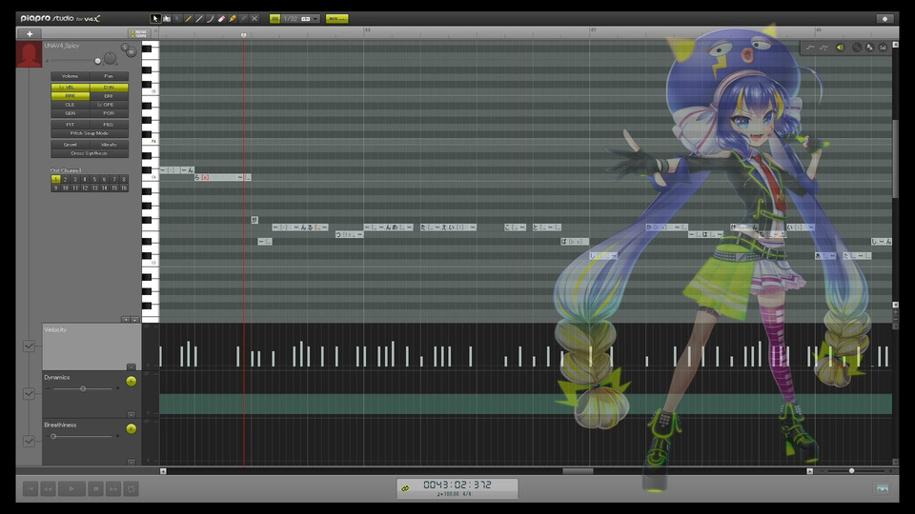Viewport: 915px width, 514px height.
Task: Toggle the GEN parameter button
Action: tap(70, 113)
